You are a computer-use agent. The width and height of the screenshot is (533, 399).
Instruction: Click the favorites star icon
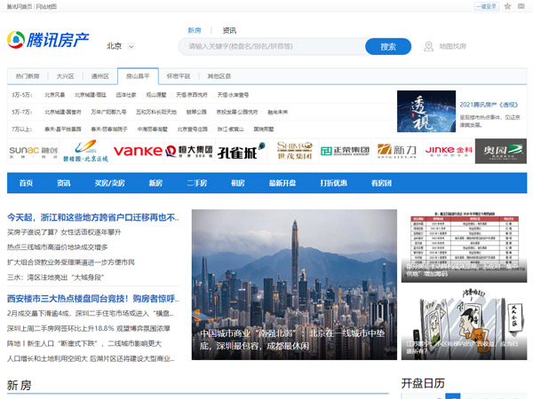[507, 6]
